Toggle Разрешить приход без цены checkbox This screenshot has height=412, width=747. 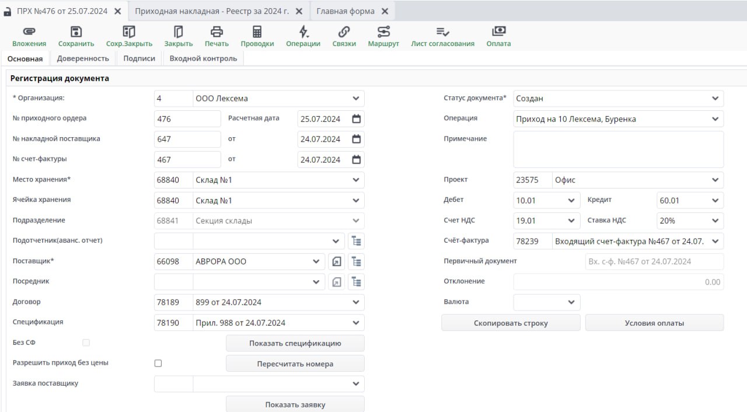(x=158, y=363)
